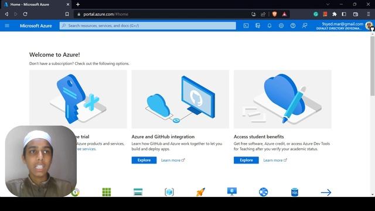
Task: Click Learn more under Access student benefits
Action: [x=275, y=160]
